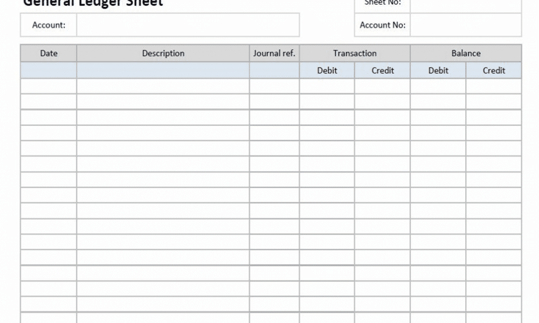Select the Journal ref. column header
539x323 pixels.
pyautogui.click(x=274, y=53)
